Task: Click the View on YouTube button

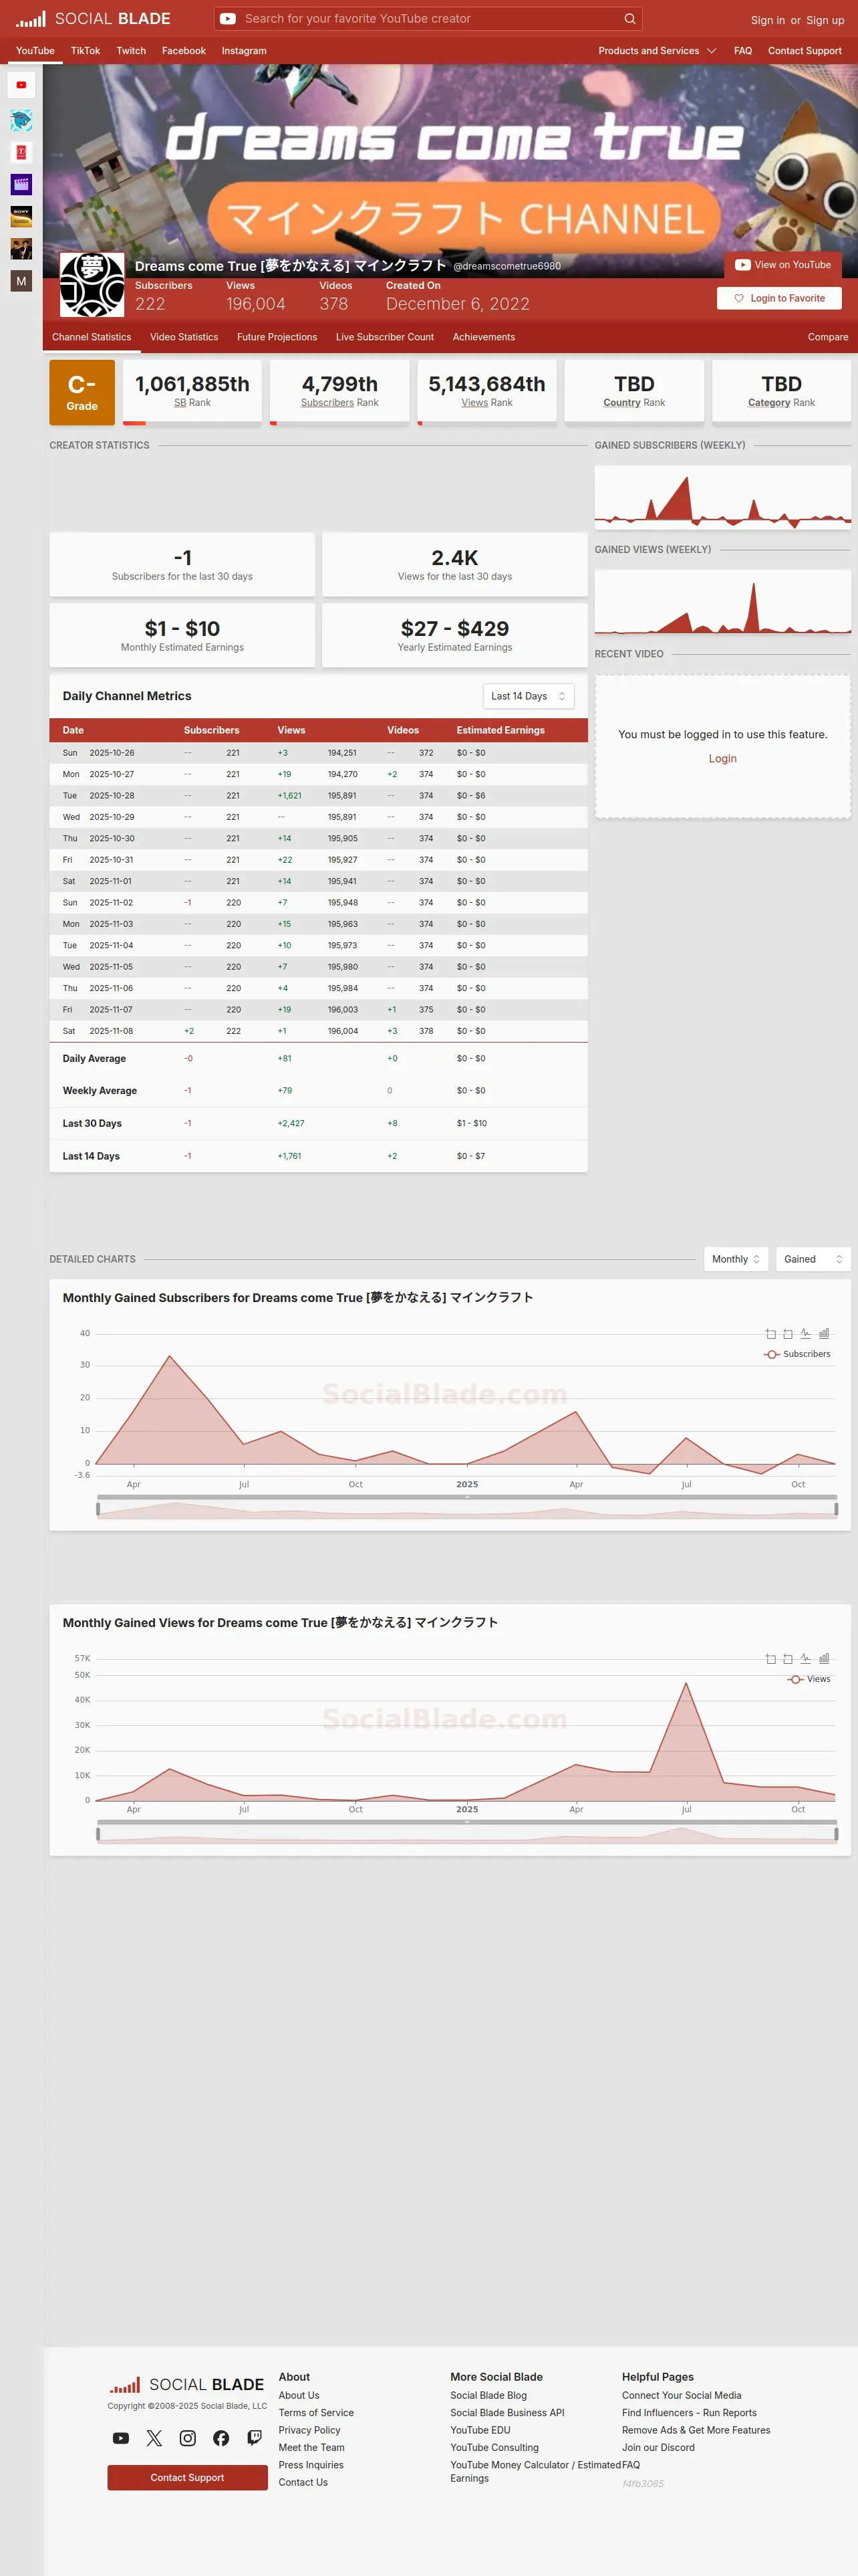Action: click(x=783, y=265)
